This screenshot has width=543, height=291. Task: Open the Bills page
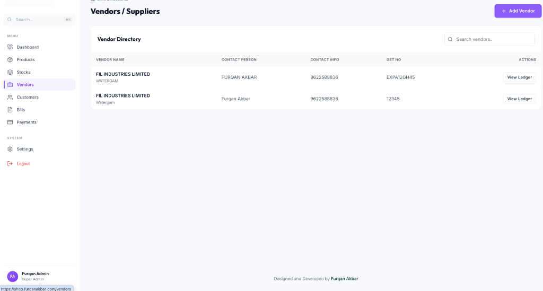click(x=39, y=110)
